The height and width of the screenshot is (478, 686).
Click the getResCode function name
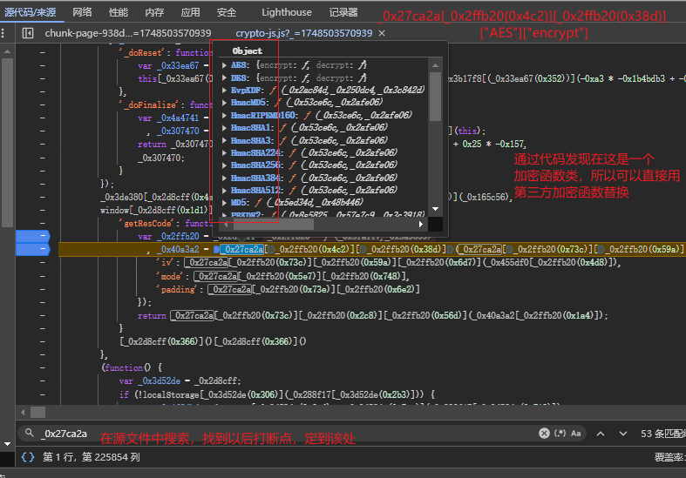point(148,223)
